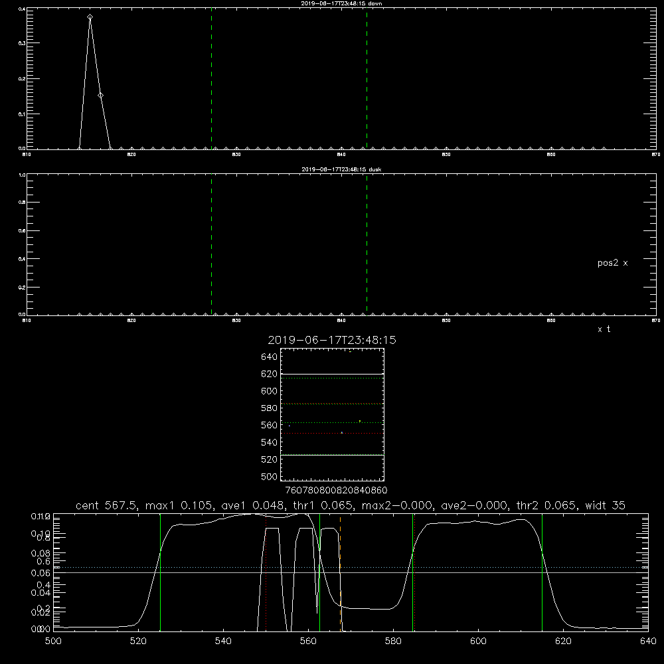Click the small center plot y-axis label 600
Viewport: 664px width, 664px height.
pyautogui.click(x=270, y=391)
